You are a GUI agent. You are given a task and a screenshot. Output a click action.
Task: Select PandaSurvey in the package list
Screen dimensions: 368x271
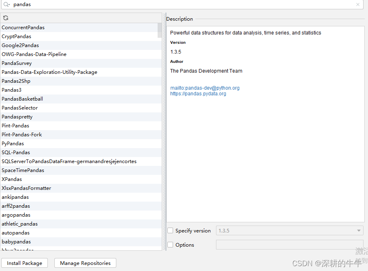pyautogui.click(x=81, y=63)
